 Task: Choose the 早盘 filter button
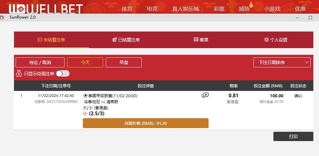(124, 62)
